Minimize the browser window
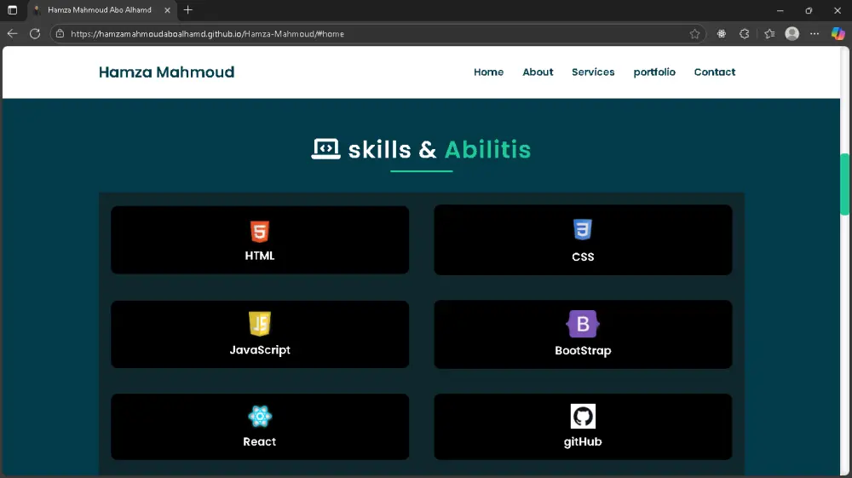 pyautogui.click(x=780, y=10)
